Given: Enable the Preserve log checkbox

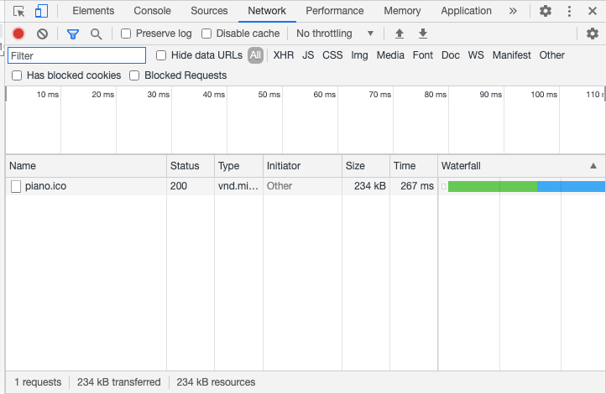Looking at the screenshot, I should pyautogui.click(x=126, y=34).
